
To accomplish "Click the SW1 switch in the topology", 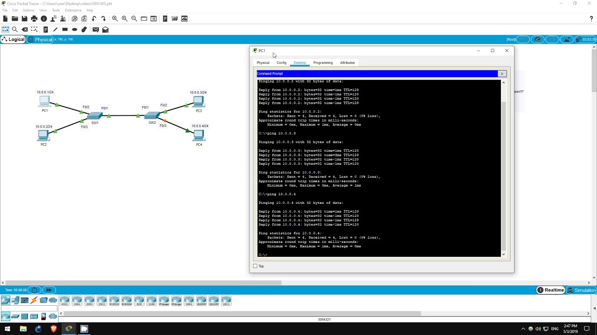I will click(x=95, y=116).
